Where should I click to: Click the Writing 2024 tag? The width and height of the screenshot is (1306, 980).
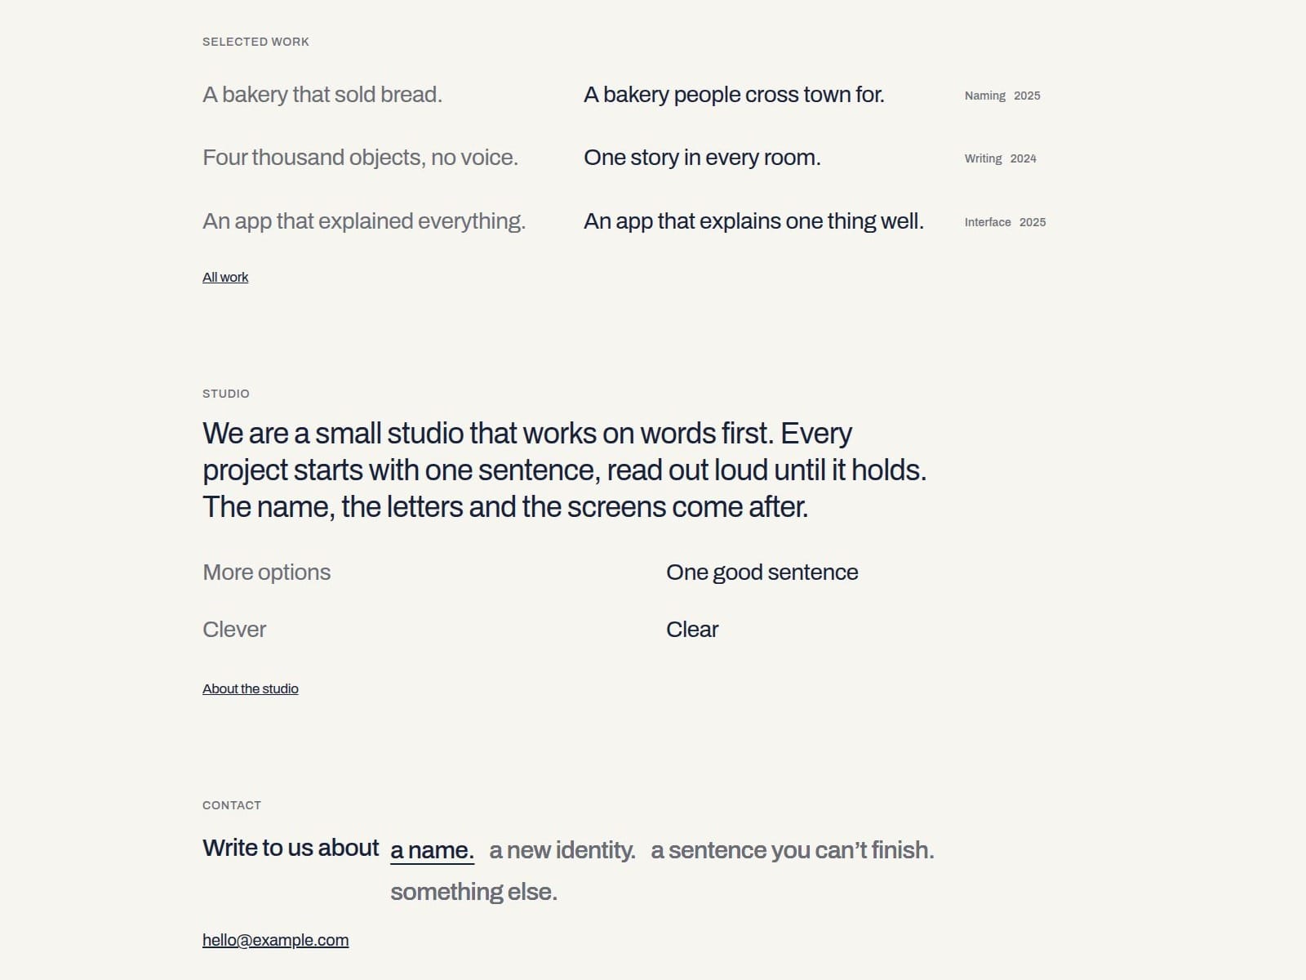coord(1000,158)
